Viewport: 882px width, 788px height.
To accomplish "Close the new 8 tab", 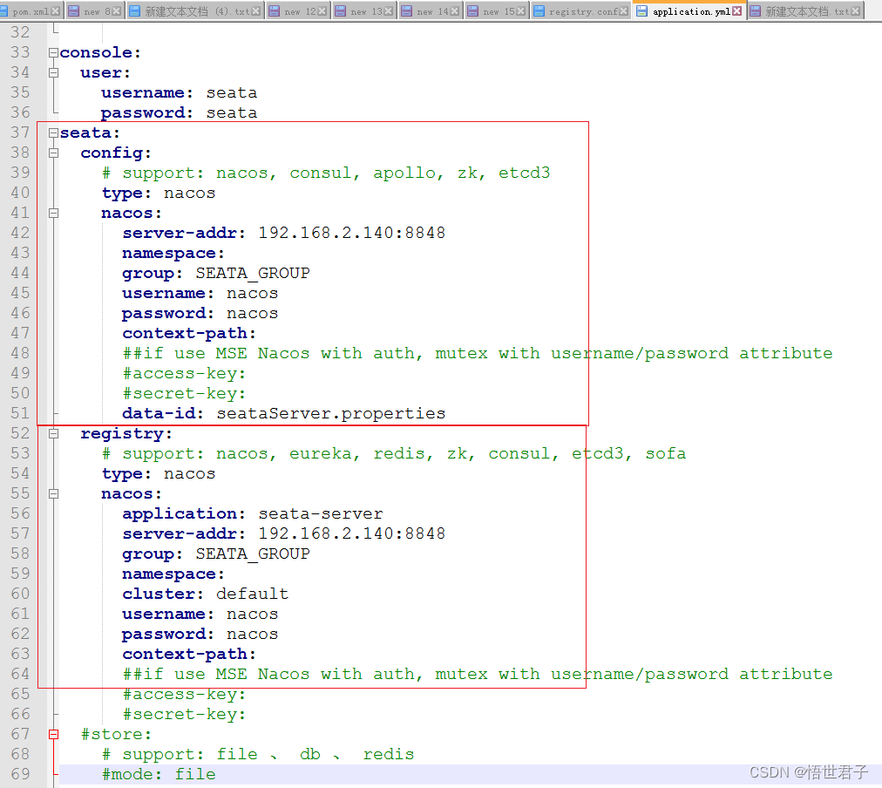I will 117,11.
